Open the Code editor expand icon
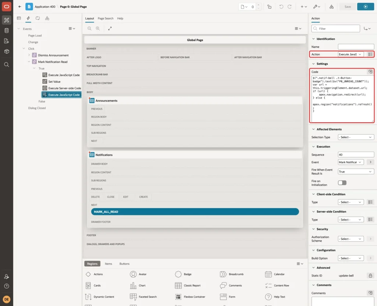Viewport: 377px width, 306px height. coord(370,72)
